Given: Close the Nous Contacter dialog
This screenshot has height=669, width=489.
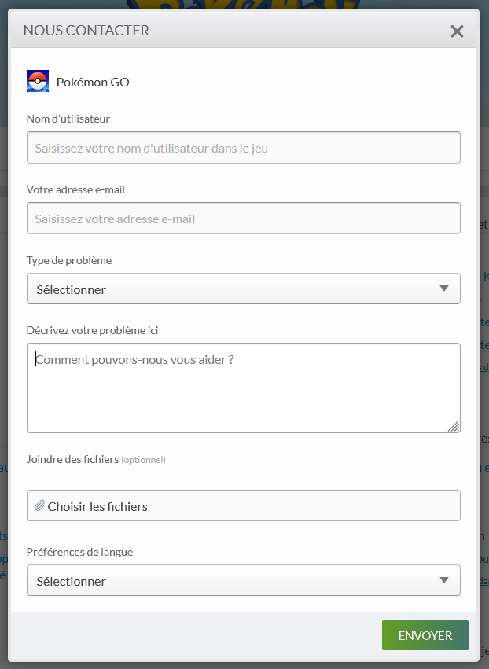Looking at the screenshot, I should [x=457, y=31].
